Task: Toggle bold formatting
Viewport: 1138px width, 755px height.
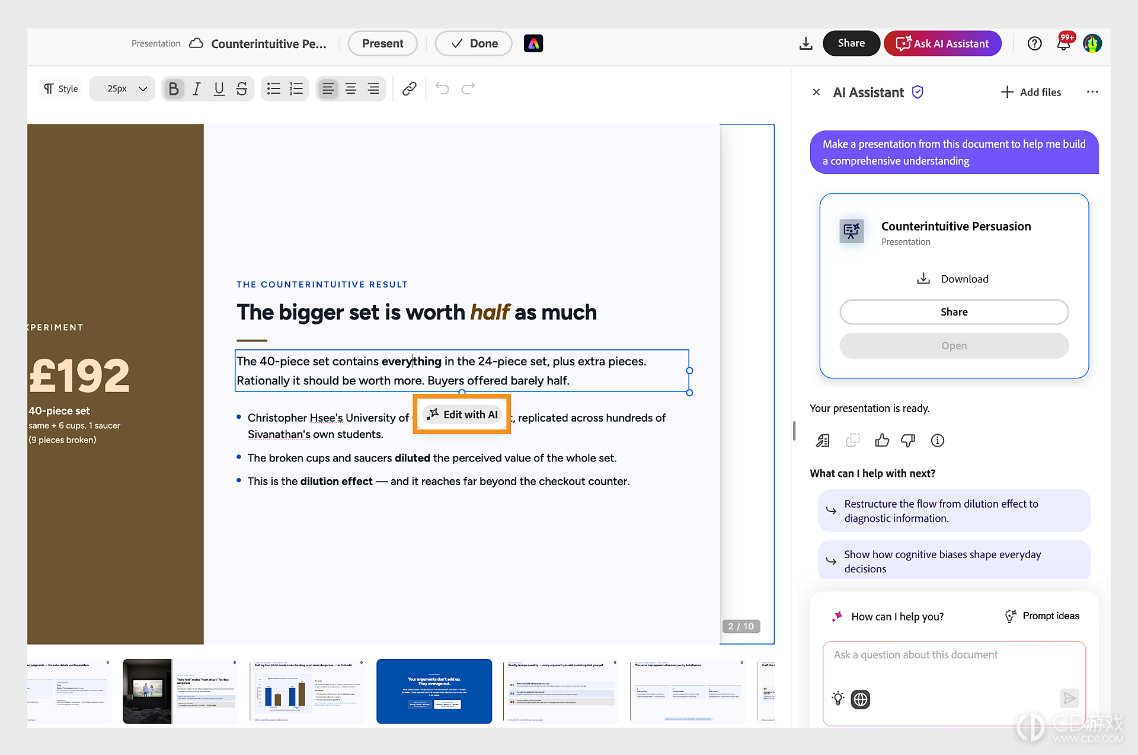Action: tap(174, 89)
